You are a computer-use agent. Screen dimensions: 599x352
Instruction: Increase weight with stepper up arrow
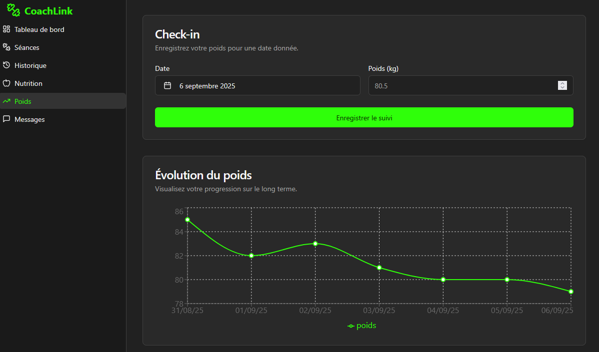[562, 83]
